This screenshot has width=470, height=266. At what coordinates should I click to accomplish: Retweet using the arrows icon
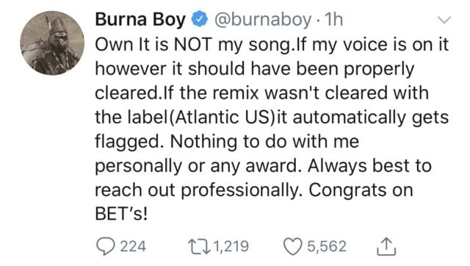[x=199, y=246]
